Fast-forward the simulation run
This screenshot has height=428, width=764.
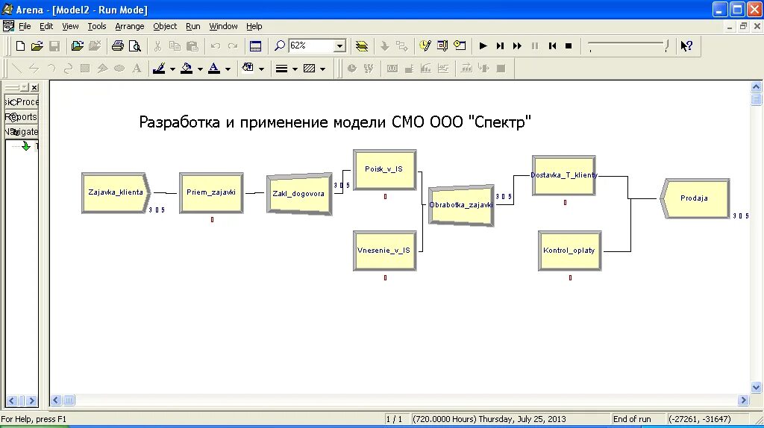tap(517, 45)
